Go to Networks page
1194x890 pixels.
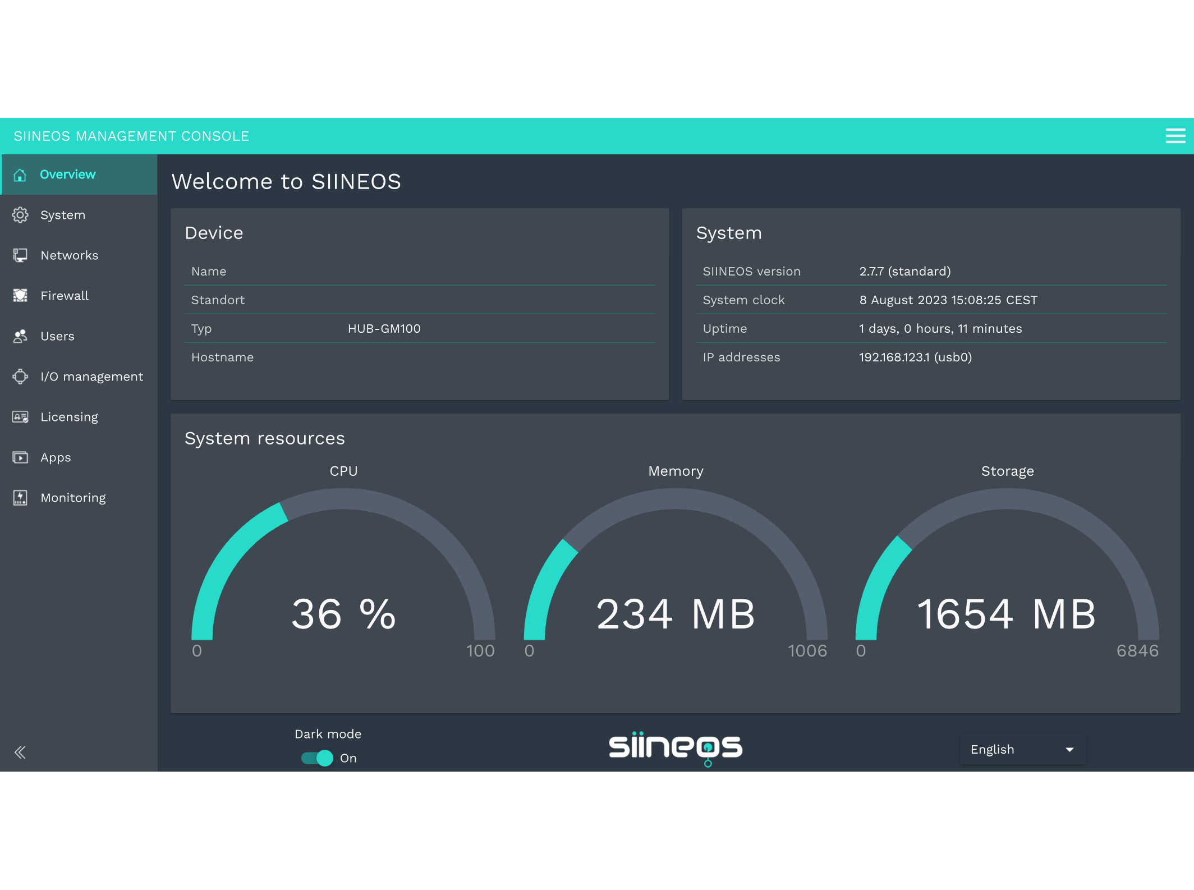pos(79,255)
